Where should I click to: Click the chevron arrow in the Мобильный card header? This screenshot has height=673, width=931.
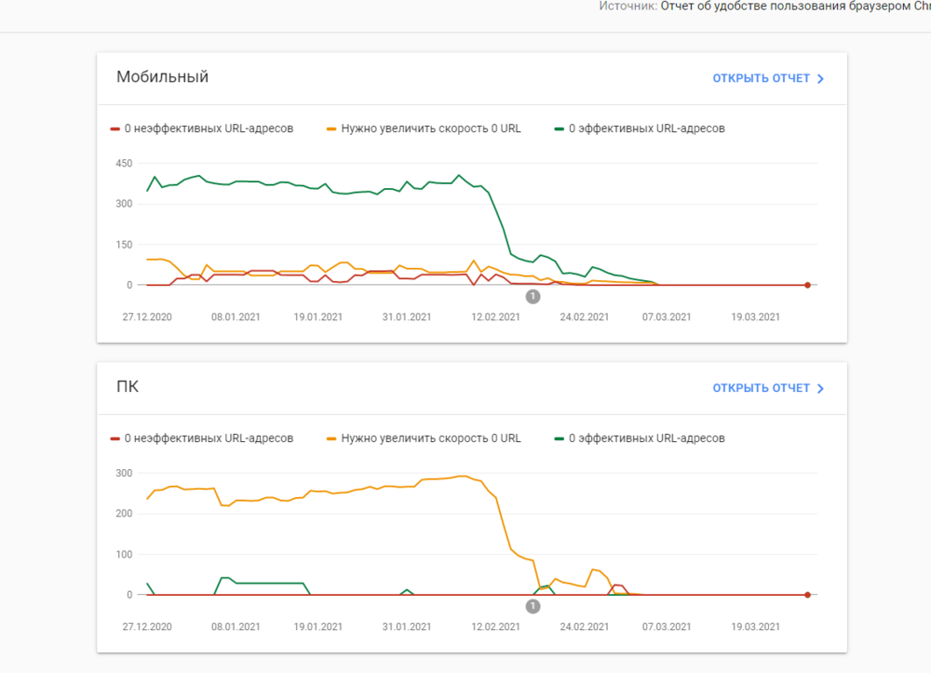click(820, 79)
